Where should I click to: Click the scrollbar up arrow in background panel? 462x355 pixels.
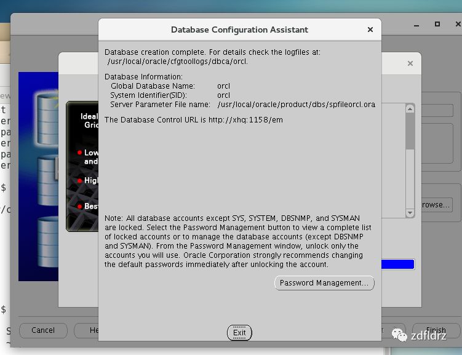click(x=410, y=109)
